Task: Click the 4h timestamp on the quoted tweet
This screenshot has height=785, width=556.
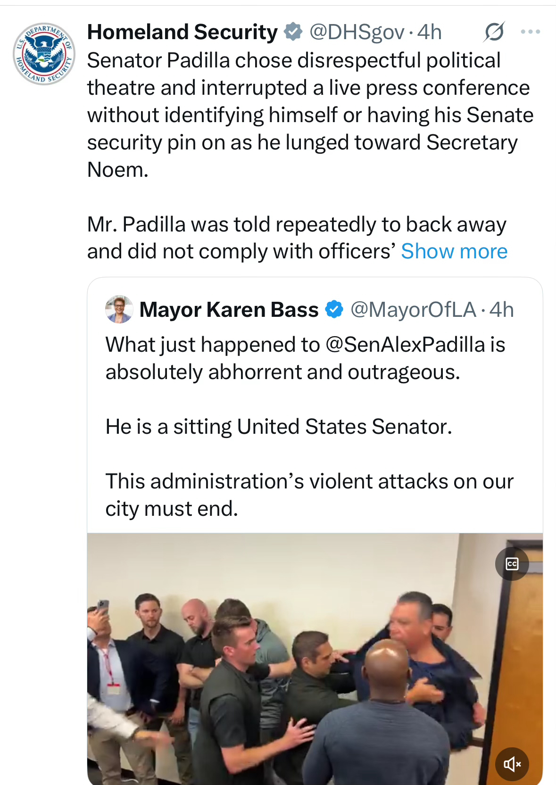Action: click(502, 310)
